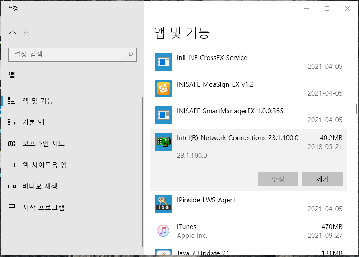
Task: Click the INISAFE SmartManagerEX install date
Action: click(325, 120)
